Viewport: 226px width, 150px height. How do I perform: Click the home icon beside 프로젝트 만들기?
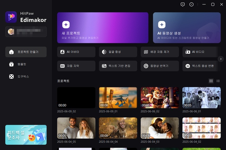coord(11,52)
